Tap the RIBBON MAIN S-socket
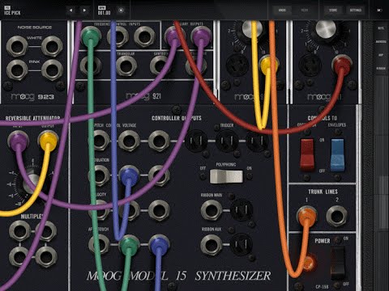 pyautogui.click(x=242, y=210)
